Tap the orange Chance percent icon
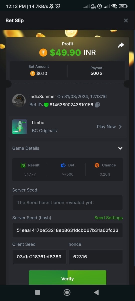The image size is (135, 301). (97, 165)
